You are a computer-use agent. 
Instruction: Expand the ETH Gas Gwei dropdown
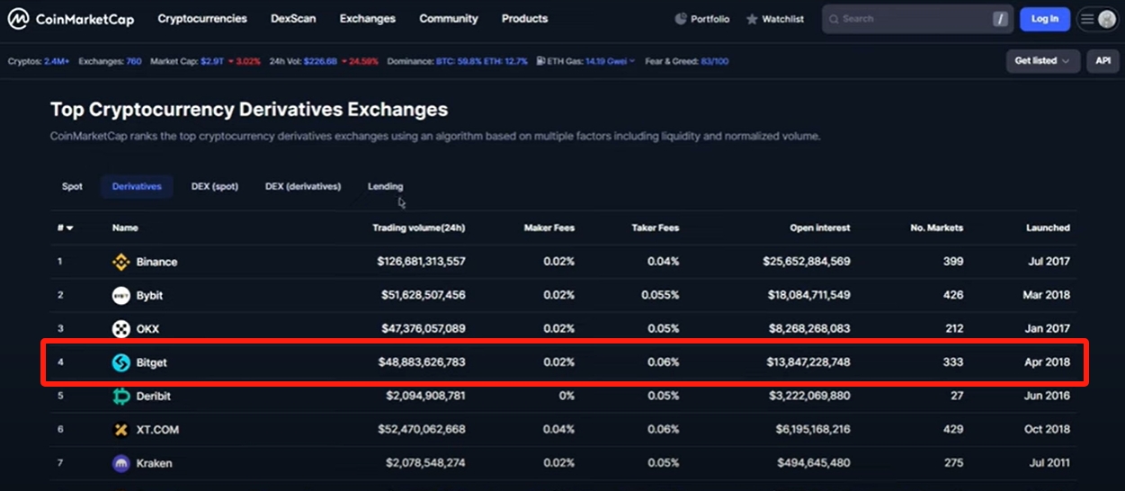(x=632, y=61)
